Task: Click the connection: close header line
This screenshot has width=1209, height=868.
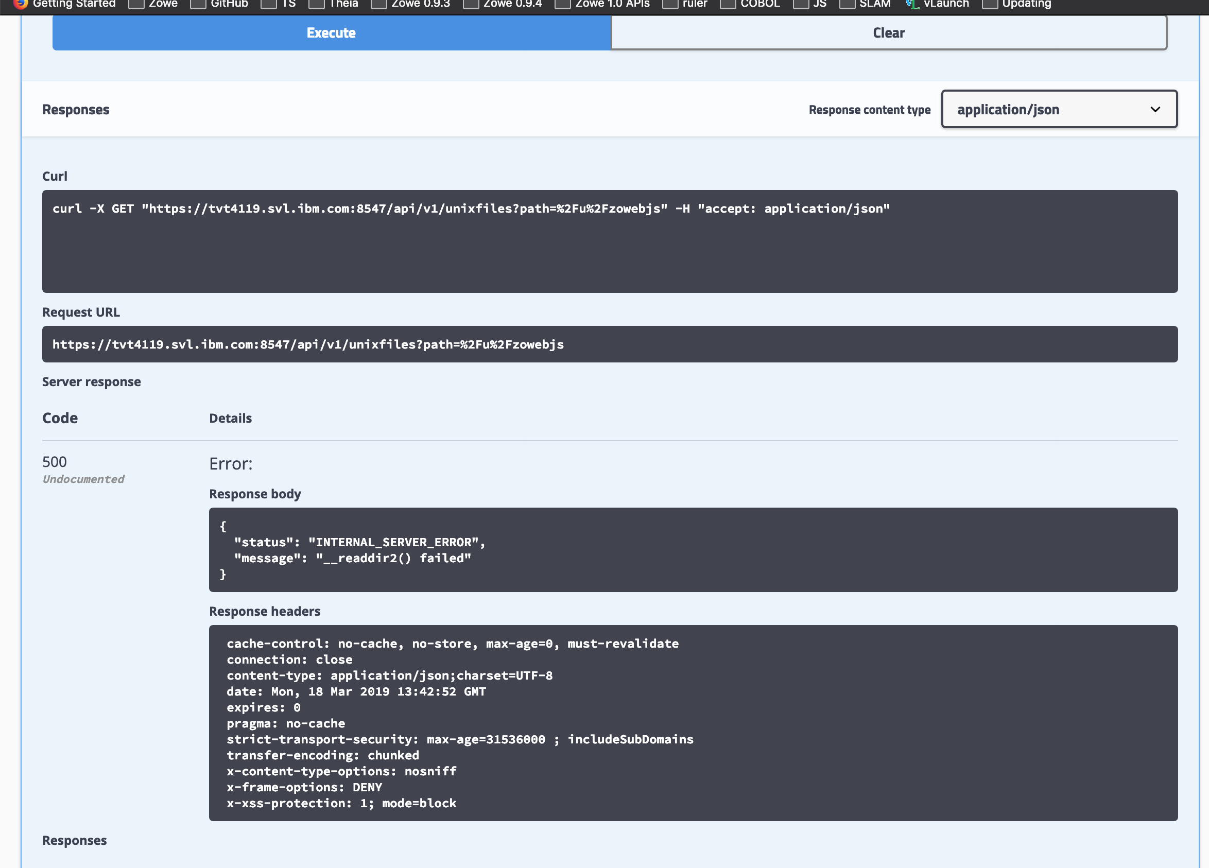Action: (x=289, y=659)
